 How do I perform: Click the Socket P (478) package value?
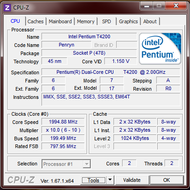pyautogui.click(x=89, y=53)
